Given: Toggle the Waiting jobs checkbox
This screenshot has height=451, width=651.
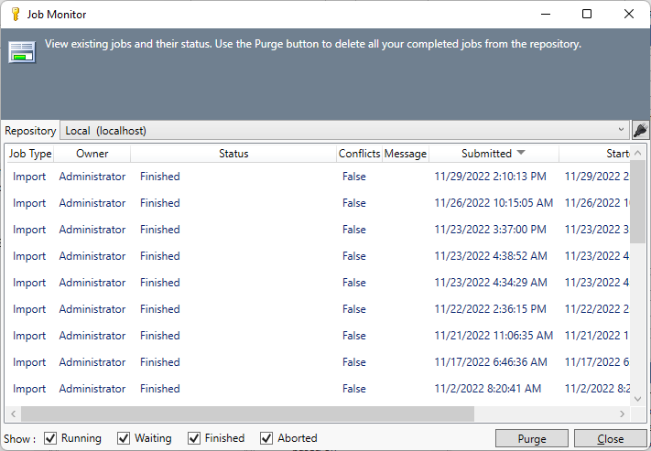Looking at the screenshot, I should [x=124, y=438].
